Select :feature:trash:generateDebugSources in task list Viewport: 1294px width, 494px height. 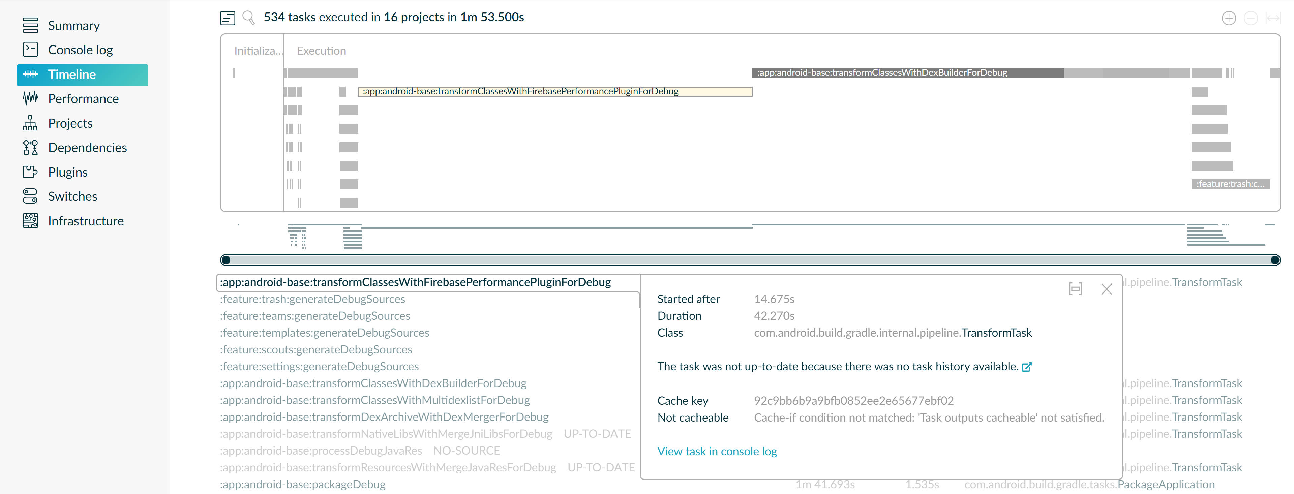[312, 299]
